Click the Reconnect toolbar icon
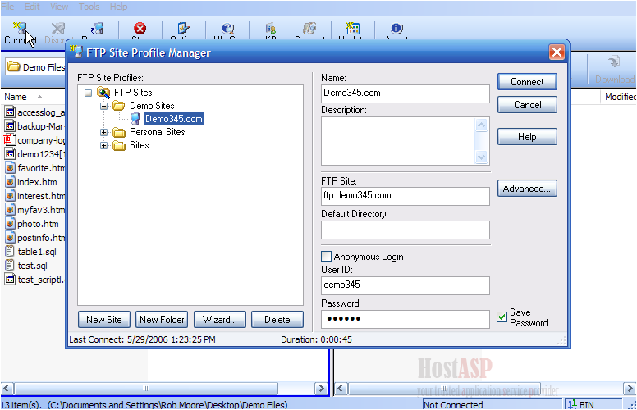637x410 pixels. 97,28
